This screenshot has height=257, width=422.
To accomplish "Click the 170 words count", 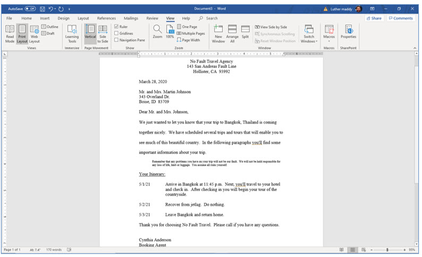I will (x=54, y=250).
